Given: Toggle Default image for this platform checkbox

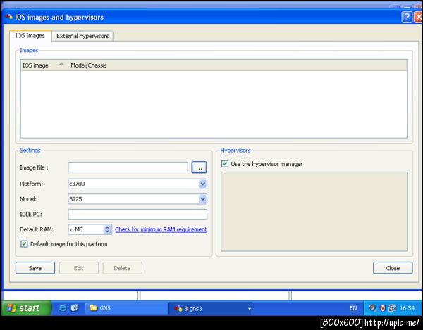Looking at the screenshot, I should tap(24, 244).
